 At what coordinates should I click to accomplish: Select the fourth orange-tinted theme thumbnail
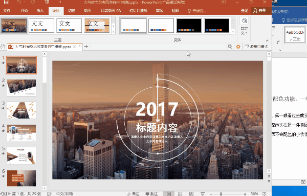pyautogui.click(x=97, y=26)
